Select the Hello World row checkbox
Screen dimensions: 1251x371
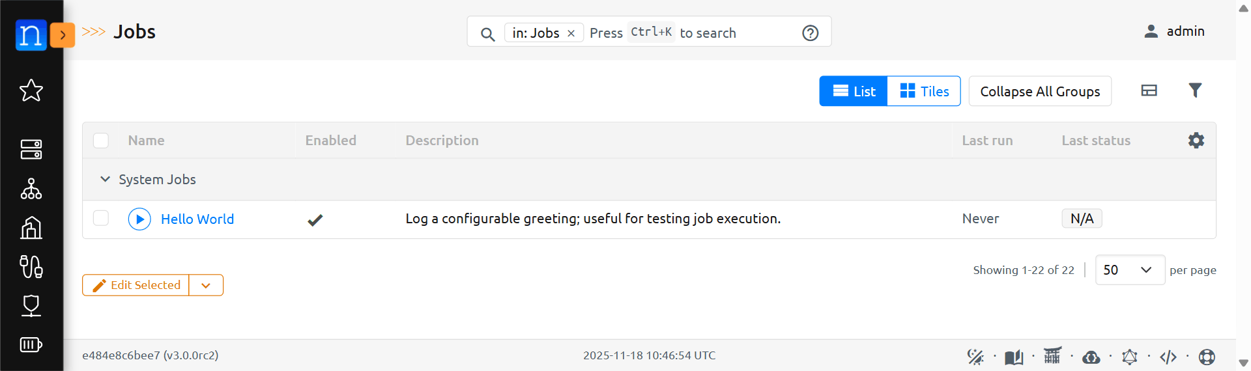point(101,218)
